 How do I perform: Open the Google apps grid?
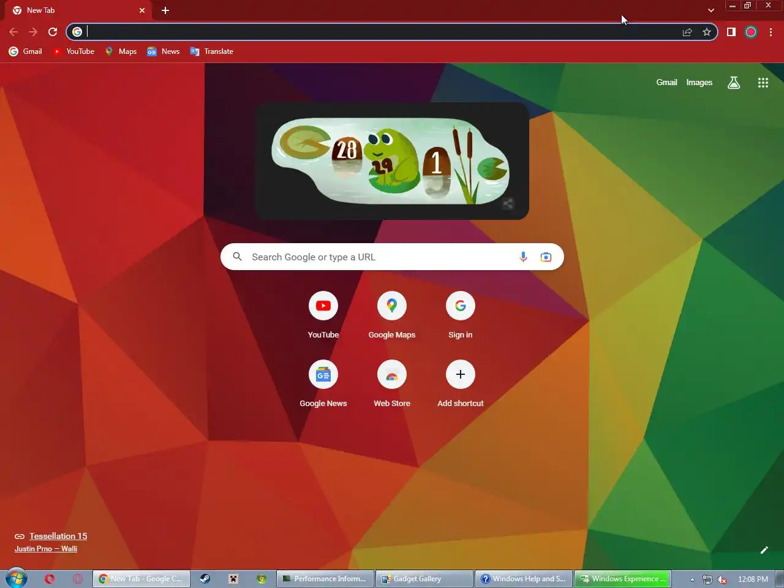763,83
